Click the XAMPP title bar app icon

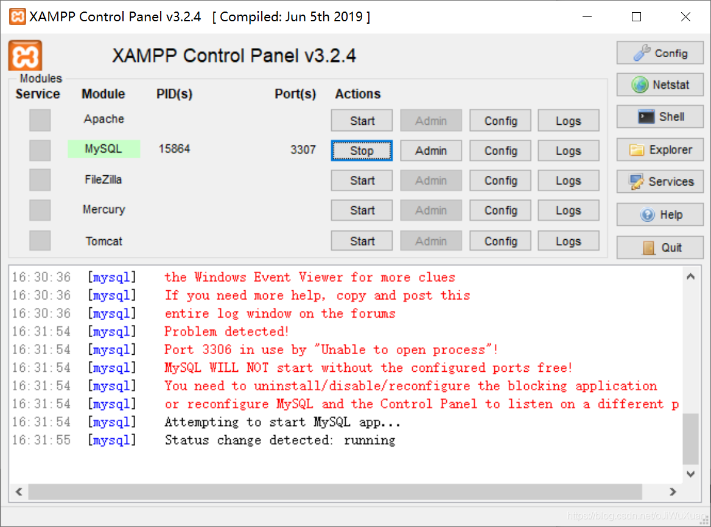(x=17, y=17)
